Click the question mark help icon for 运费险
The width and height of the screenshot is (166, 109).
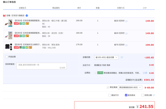(146, 73)
